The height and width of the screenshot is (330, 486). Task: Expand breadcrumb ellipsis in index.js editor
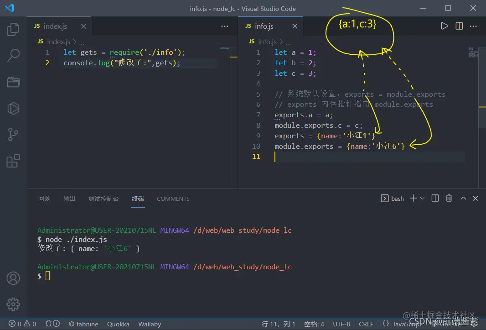point(82,42)
